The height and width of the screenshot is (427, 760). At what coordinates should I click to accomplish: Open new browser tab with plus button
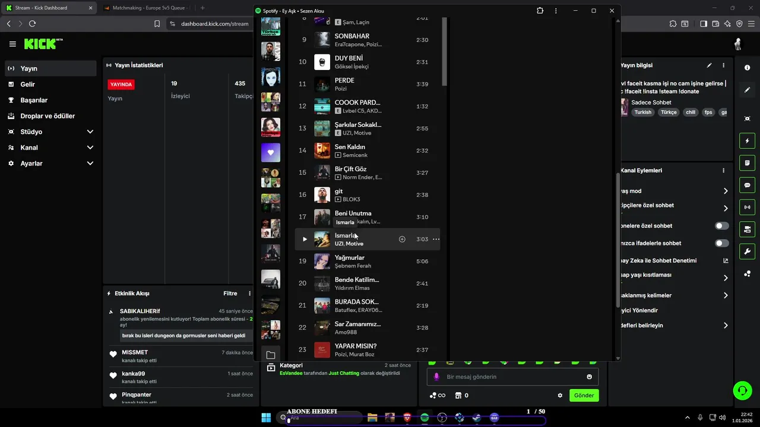coord(202,8)
